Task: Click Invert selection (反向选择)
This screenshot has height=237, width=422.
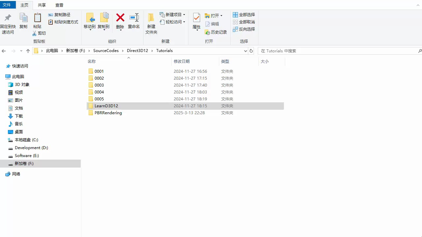Action: pos(244,29)
